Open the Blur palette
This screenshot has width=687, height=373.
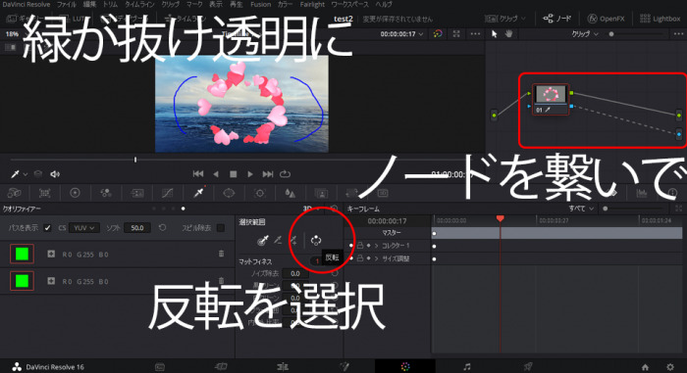tap(291, 193)
